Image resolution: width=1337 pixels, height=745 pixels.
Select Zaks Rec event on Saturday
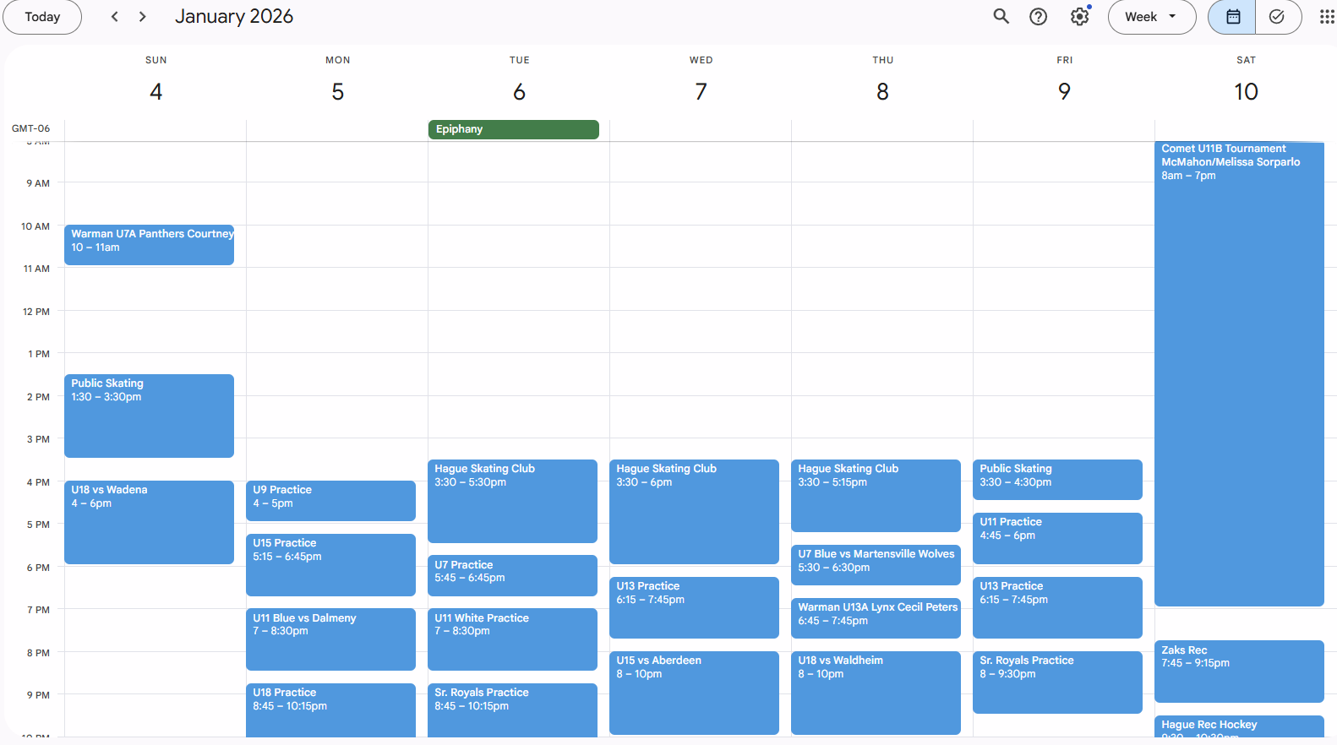pyautogui.click(x=1238, y=671)
